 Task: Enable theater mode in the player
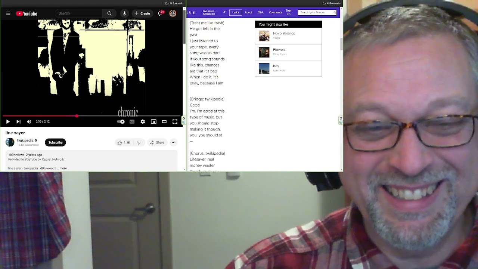164,121
